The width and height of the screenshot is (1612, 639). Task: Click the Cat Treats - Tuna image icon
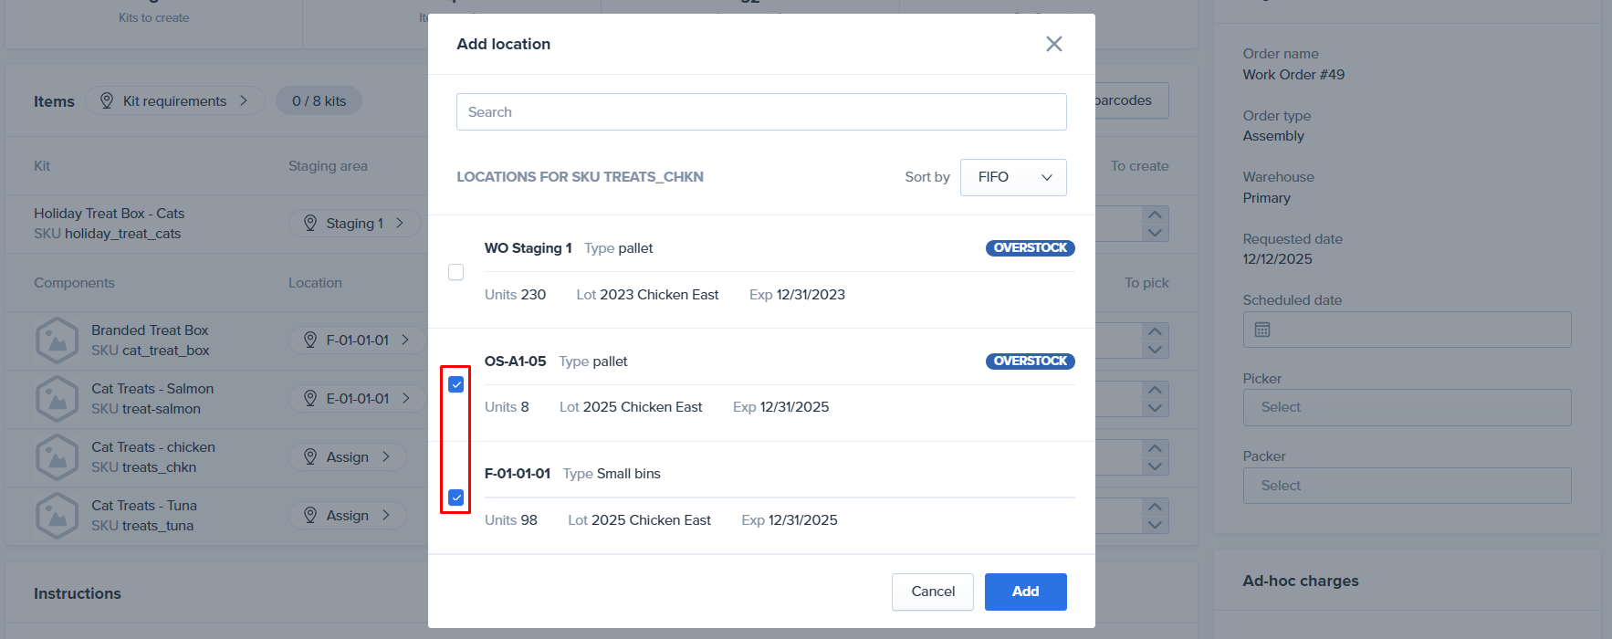point(57,516)
